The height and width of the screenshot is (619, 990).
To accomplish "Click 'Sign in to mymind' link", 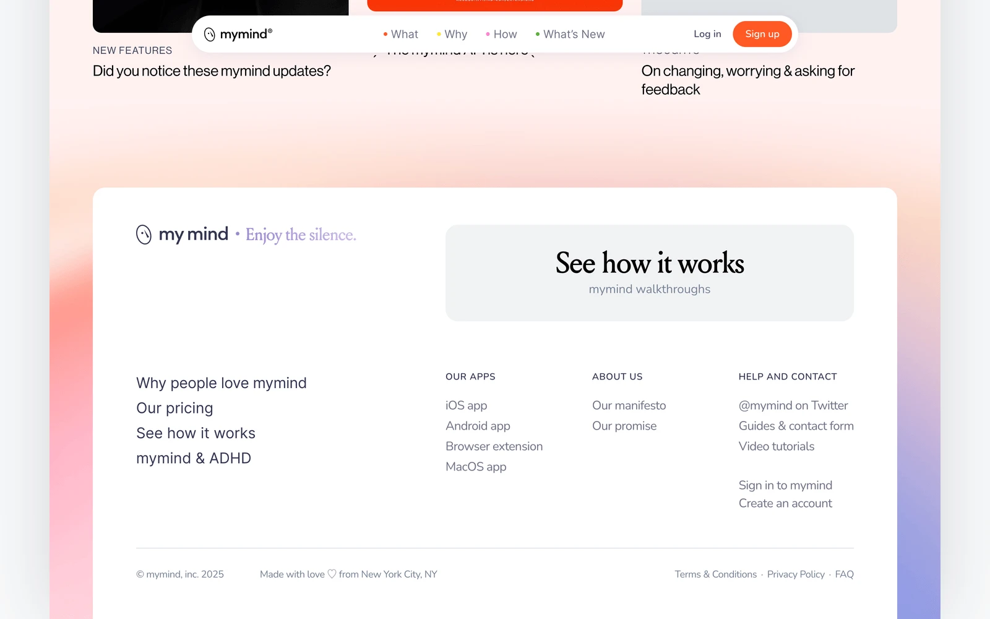I will coord(785,485).
